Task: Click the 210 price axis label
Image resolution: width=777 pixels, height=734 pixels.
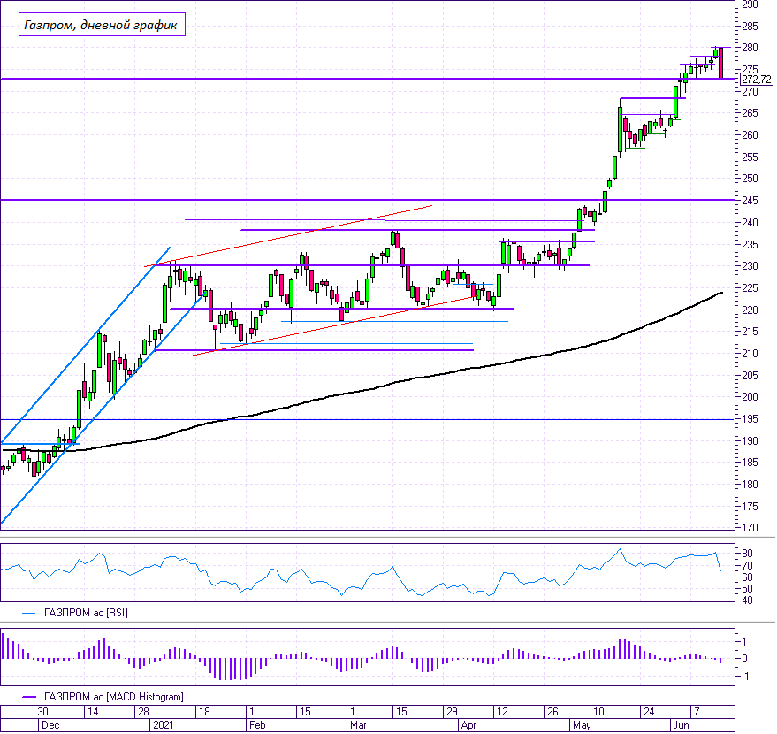Action: pos(750,354)
